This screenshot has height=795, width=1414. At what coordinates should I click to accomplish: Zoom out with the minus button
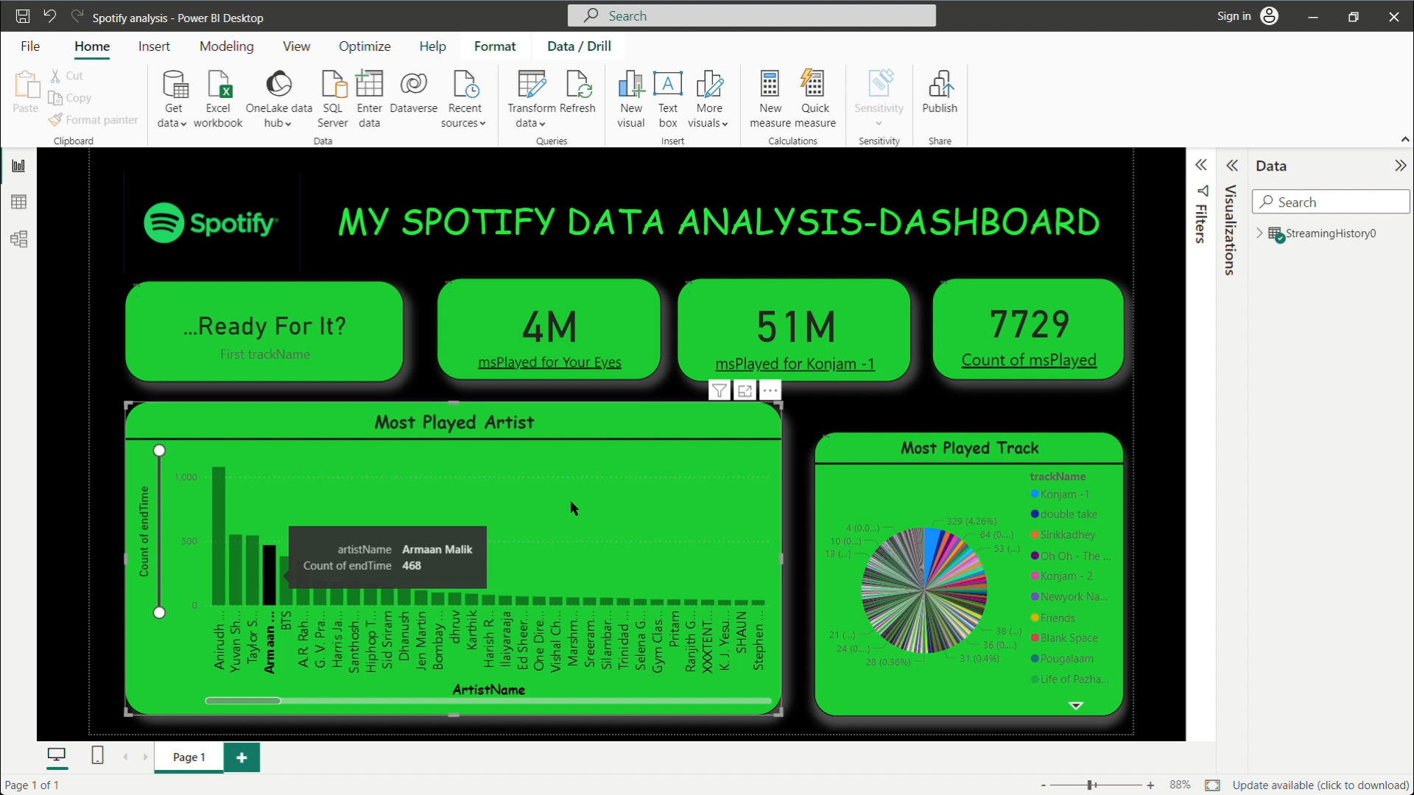point(1044,785)
